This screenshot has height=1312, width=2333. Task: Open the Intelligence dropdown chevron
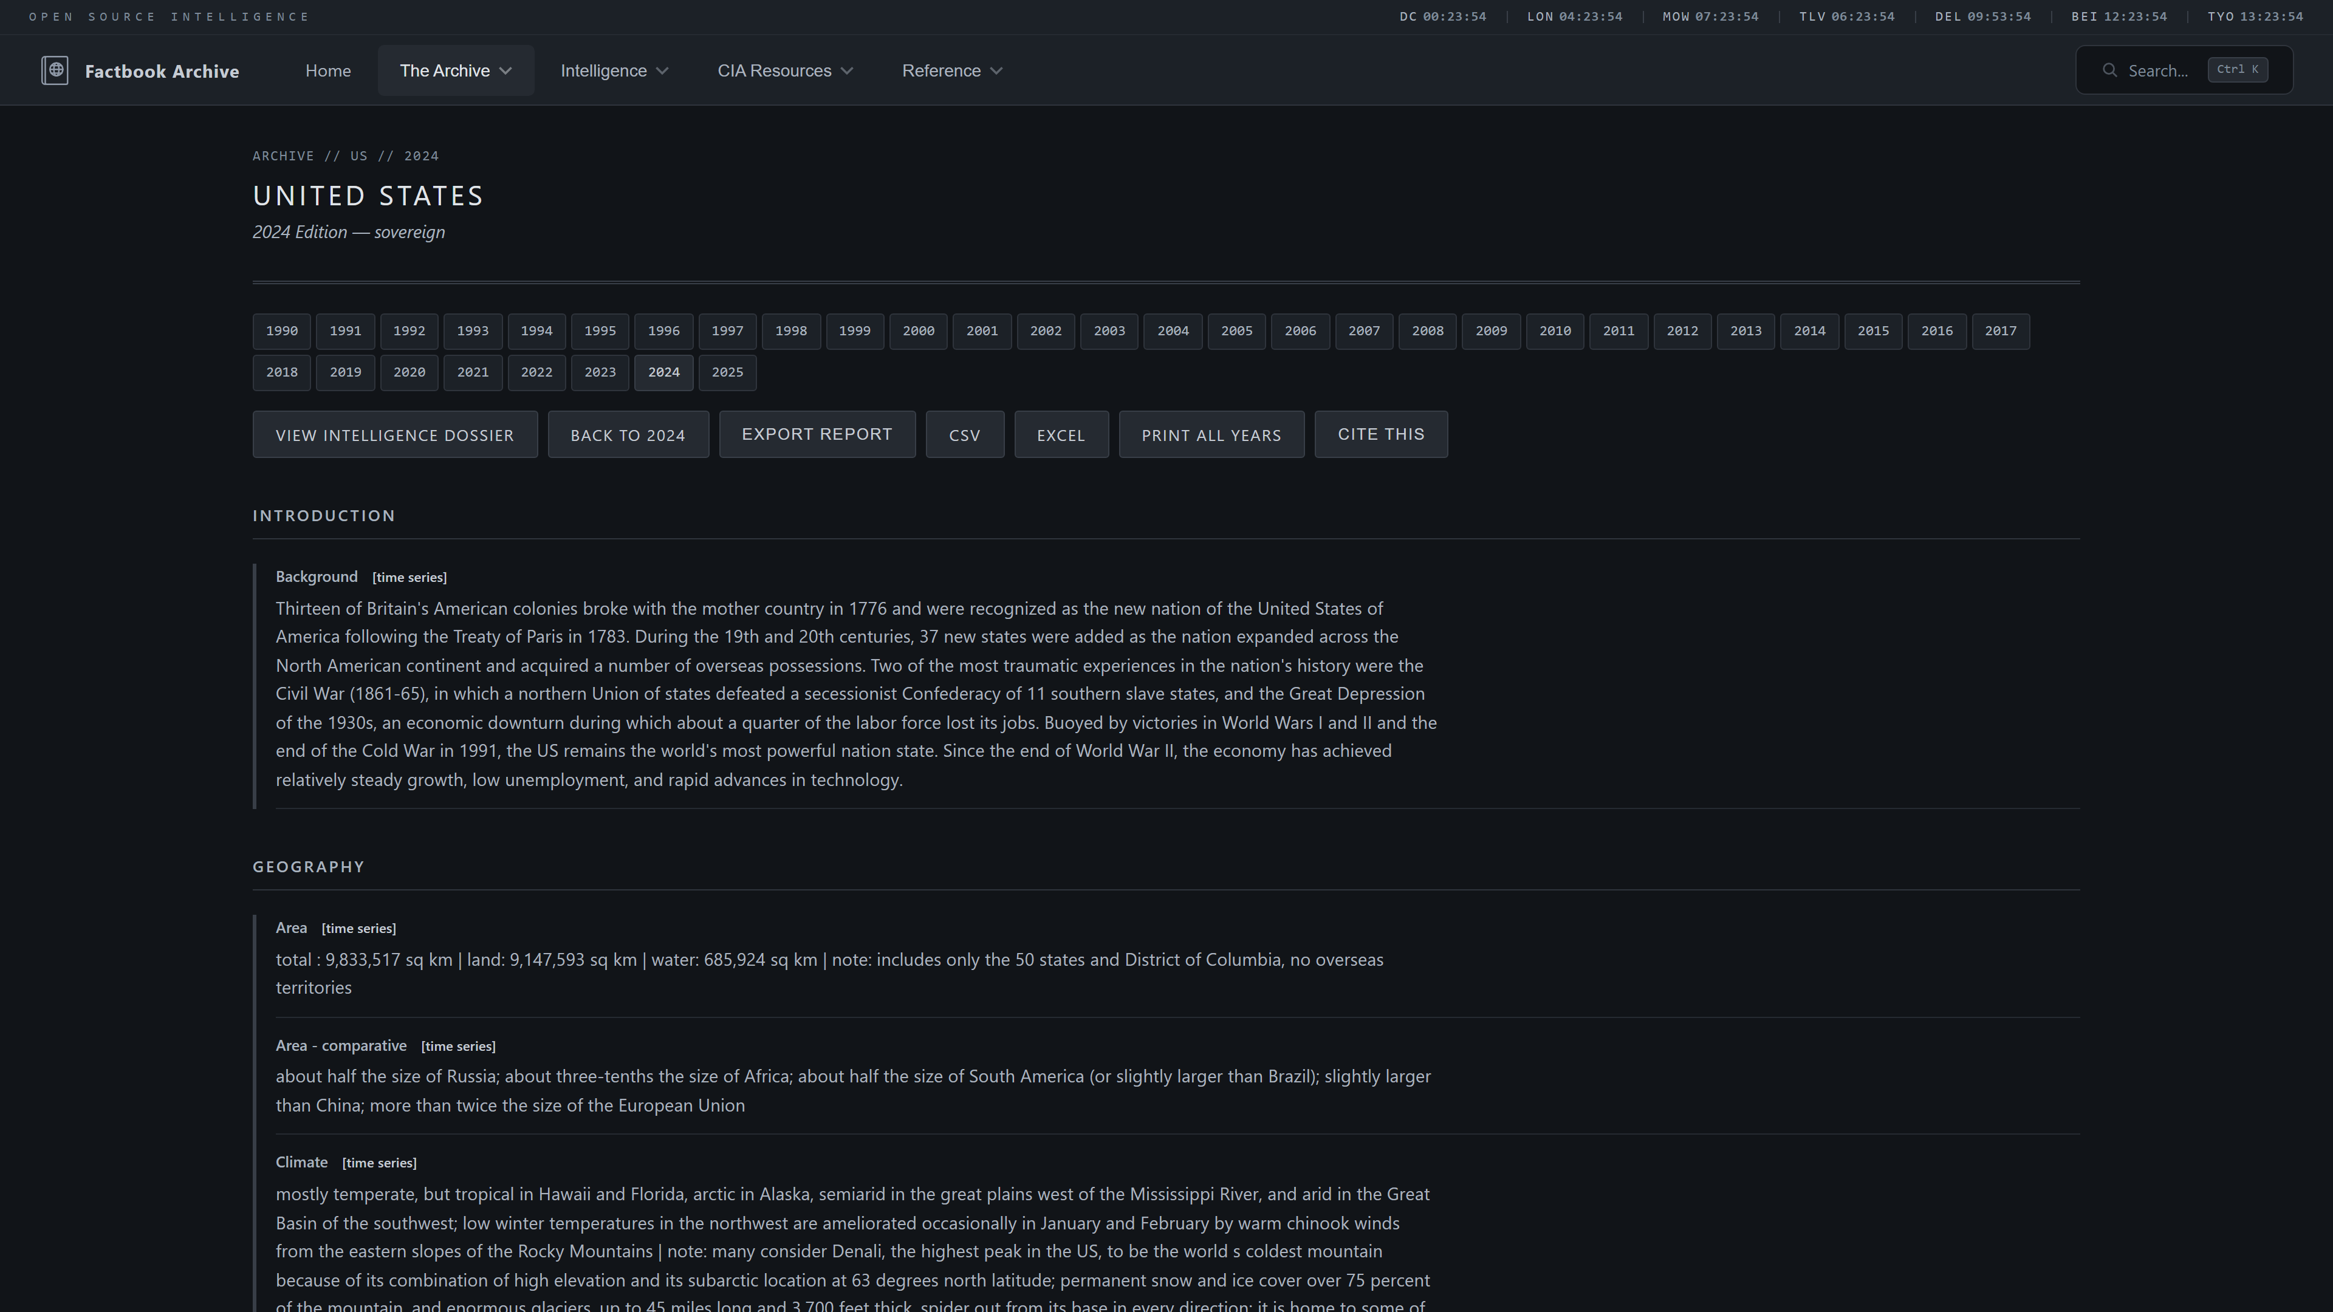coord(662,70)
